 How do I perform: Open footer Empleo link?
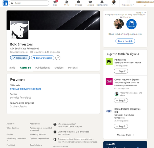(x=10, y=134)
